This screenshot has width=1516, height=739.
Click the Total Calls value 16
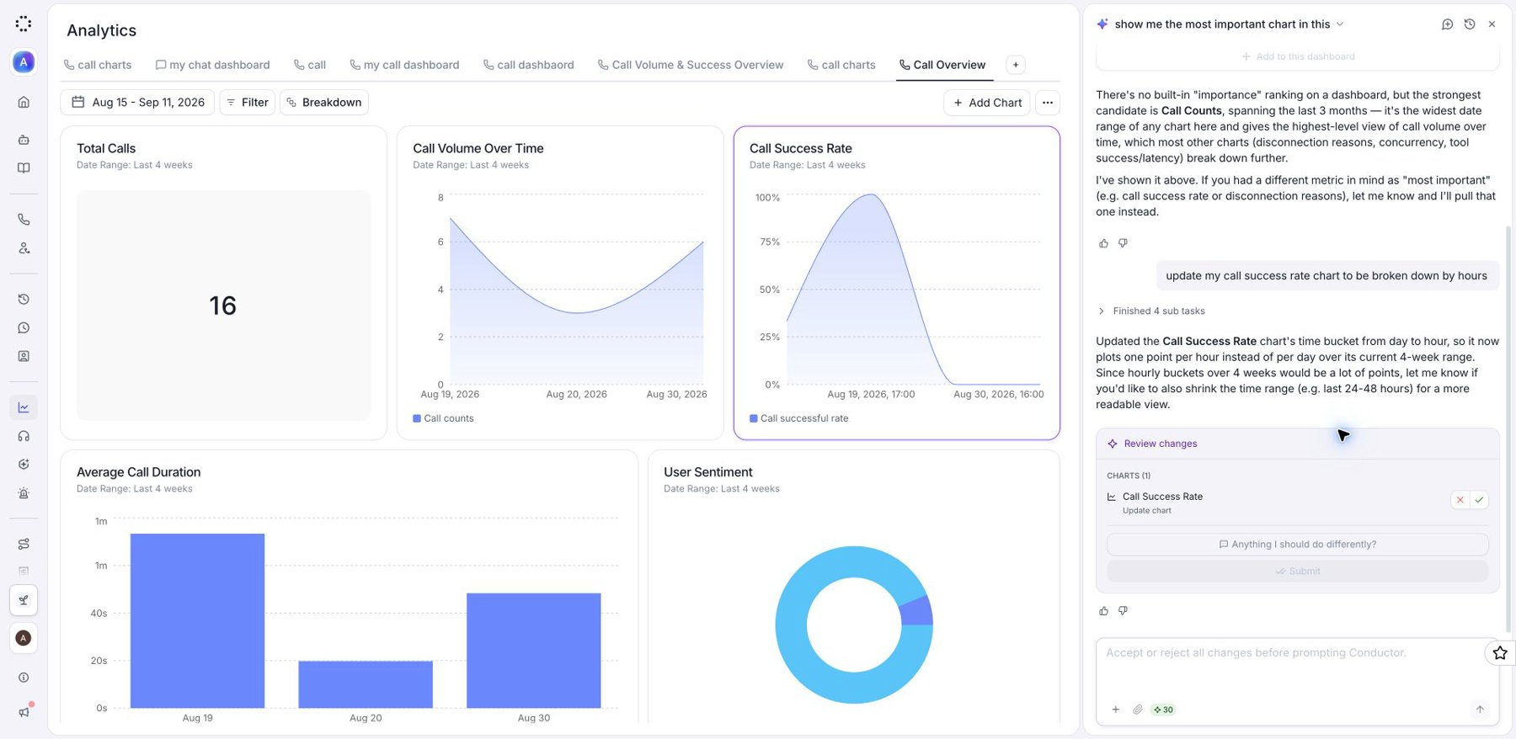(223, 306)
